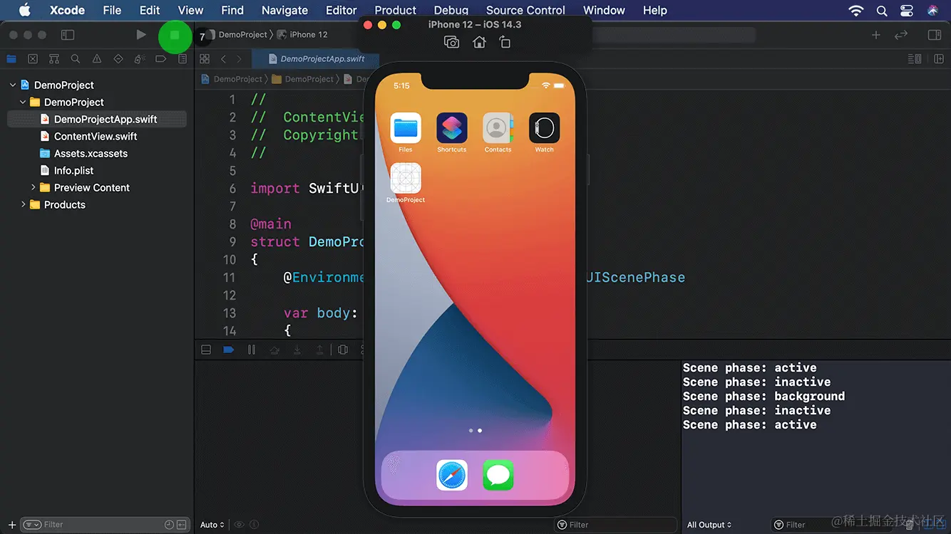Open the Report navigator
Viewport: 951px width, 534px height.
point(183,59)
